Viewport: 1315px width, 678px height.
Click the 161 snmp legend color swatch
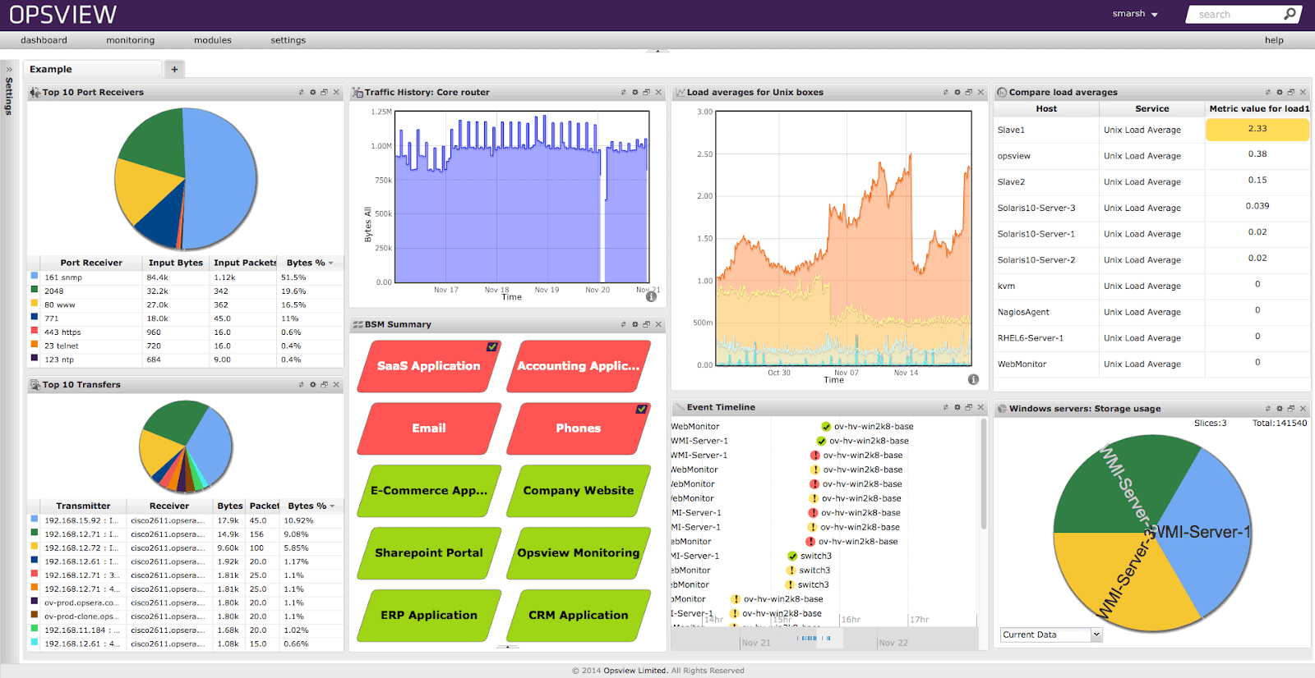tap(35, 277)
